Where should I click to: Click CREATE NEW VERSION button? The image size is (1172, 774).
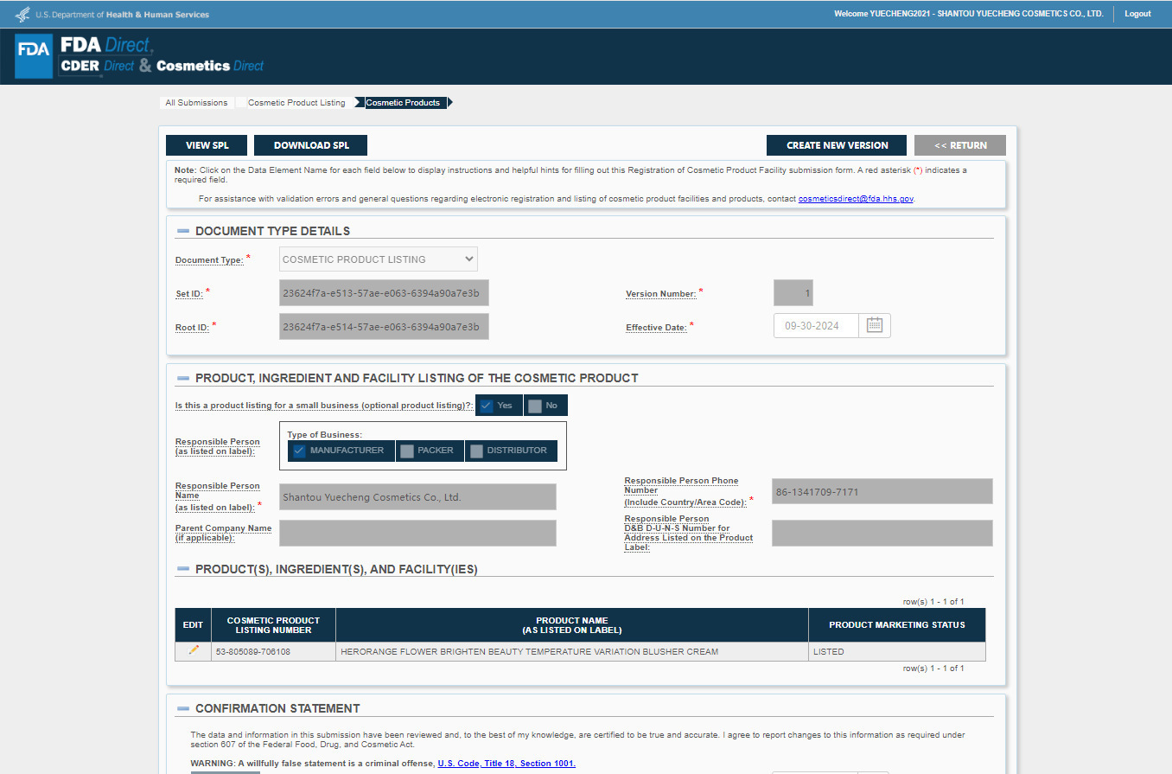coord(837,145)
